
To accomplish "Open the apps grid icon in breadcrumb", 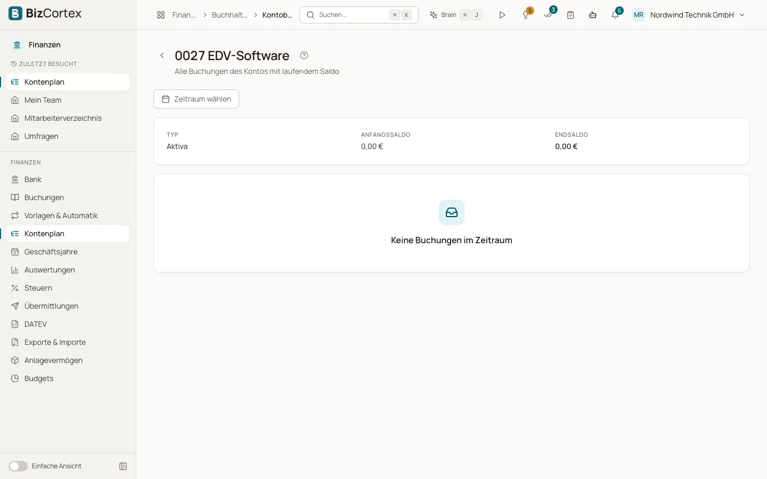I will (161, 15).
